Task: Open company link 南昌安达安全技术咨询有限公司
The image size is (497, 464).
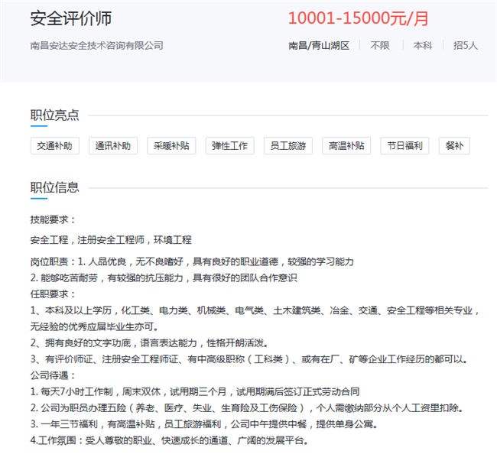Action: tap(96, 46)
